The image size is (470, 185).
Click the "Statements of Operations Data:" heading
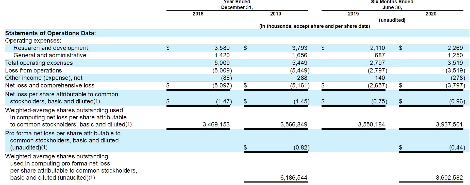(x=51, y=33)
